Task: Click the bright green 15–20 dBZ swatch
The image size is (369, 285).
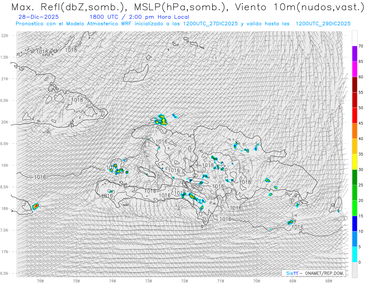Action: [355, 208]
